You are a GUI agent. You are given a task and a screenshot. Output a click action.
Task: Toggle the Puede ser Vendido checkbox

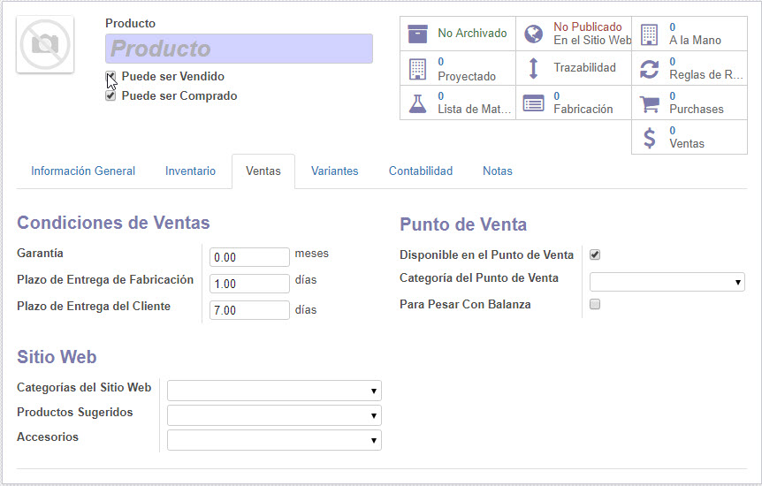coord(110,77)
